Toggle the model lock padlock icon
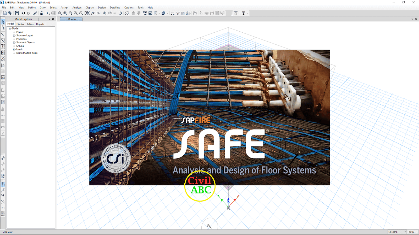Image resolution: width=419 pixels, height=235 pixels. pyautogui.click(x=42, y=13)
